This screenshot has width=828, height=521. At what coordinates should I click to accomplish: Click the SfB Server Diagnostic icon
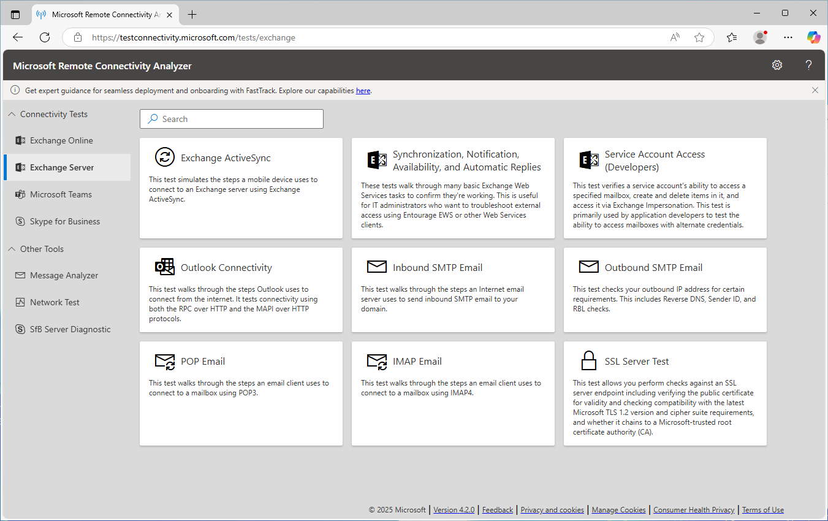(x=20, y=329)
